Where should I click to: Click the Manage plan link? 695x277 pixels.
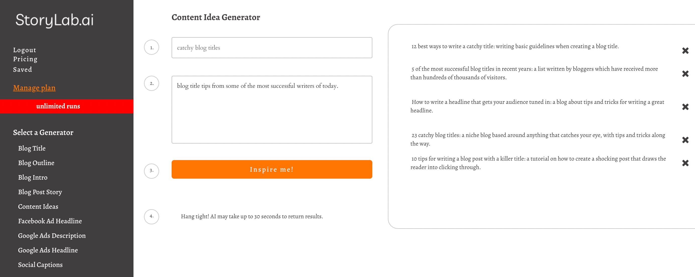tap(34, 88)
